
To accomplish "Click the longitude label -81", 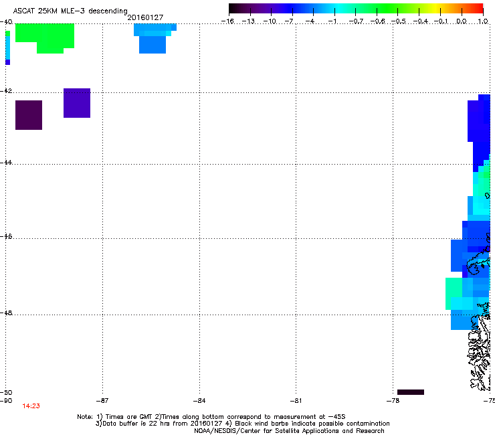I will point(296,401).
